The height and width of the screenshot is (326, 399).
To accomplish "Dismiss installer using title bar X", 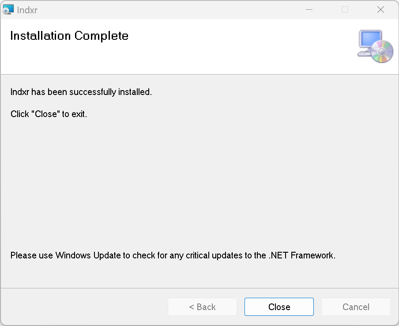I will click(380, 10).
